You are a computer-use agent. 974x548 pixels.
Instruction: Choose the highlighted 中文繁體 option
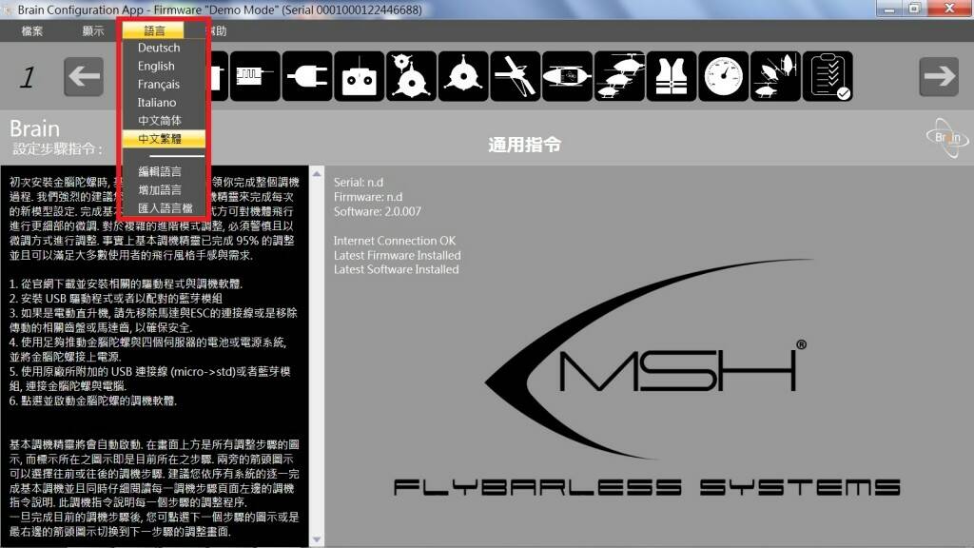164,139
